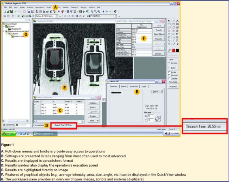The height and width of the screenshot is (182, 229).
Task: Switch to the Advanced tab
Action: pos(133,87)
